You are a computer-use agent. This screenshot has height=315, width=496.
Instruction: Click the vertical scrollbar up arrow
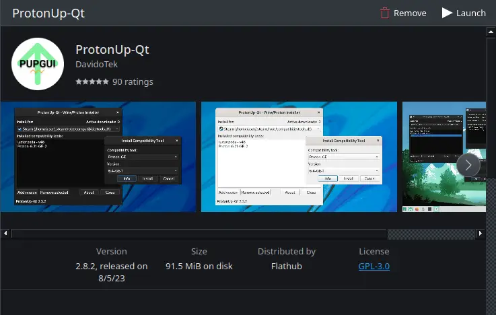491,32
